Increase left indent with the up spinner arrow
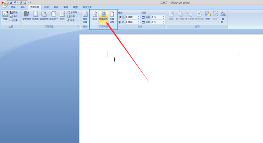This screenshot has height=143, width=263. 138,16
